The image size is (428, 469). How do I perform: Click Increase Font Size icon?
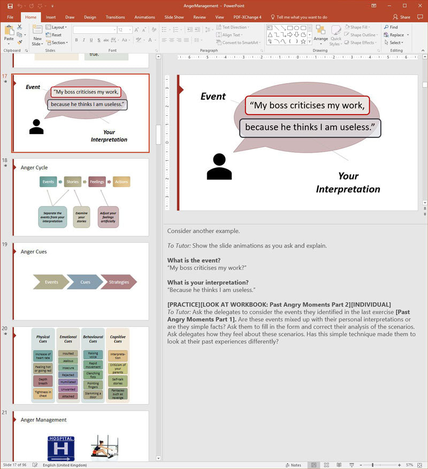coord(136,30)
